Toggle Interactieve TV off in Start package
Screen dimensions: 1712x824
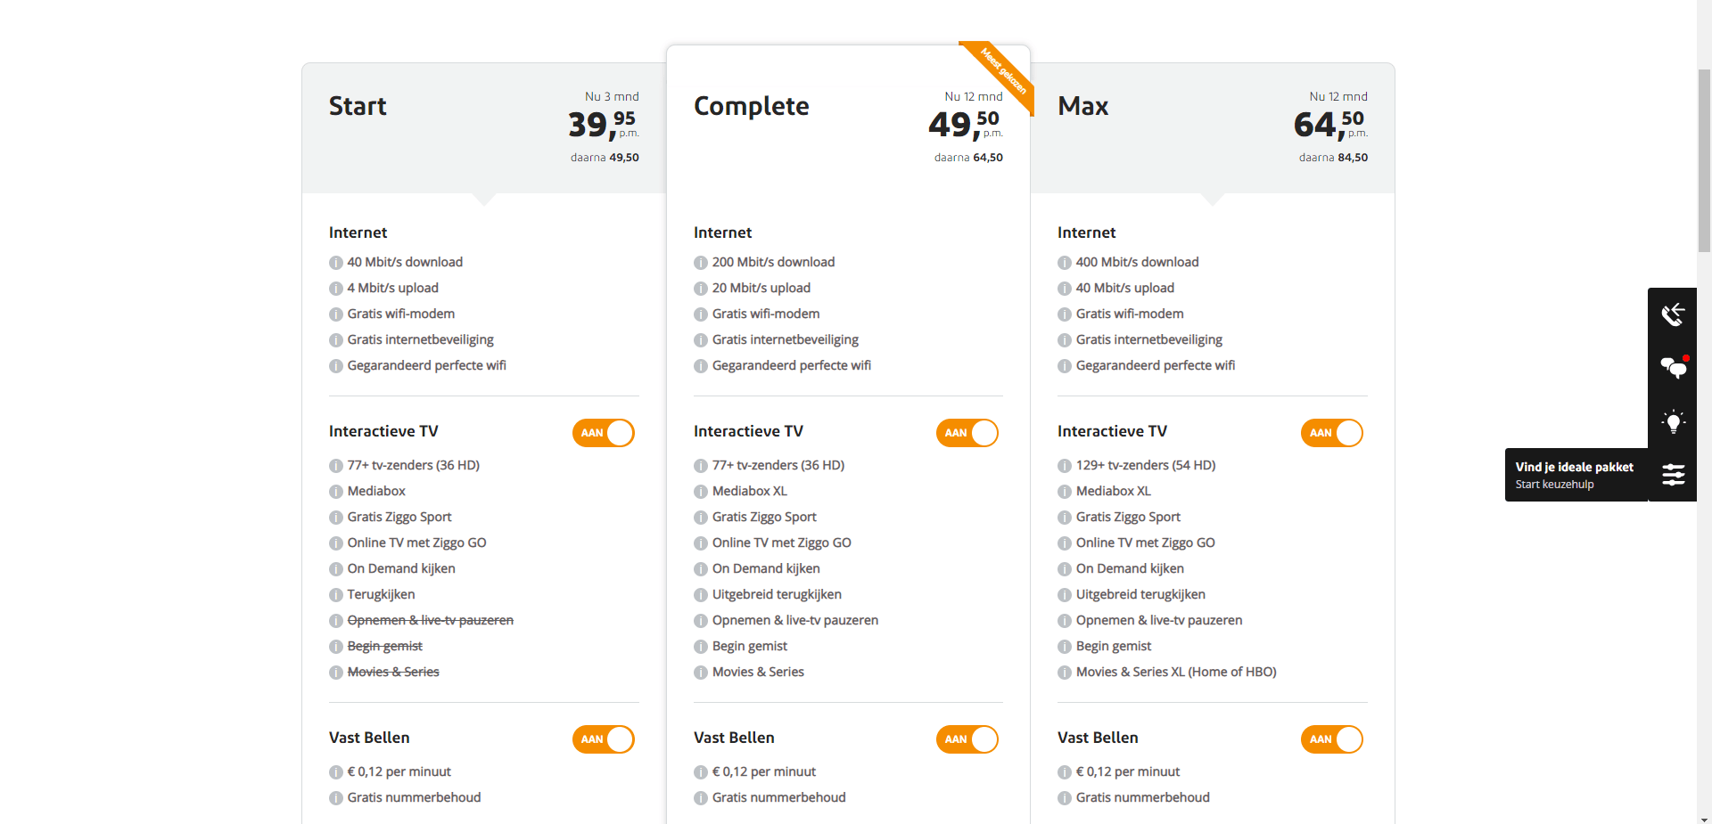(x=604, y=433)
